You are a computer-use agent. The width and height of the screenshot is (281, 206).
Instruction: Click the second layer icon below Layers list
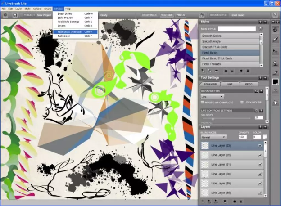tap(209, 202)
